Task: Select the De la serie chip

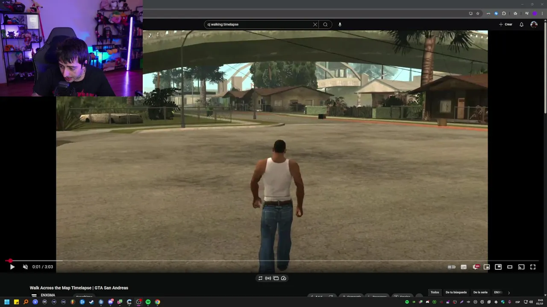Action: tap(480, 293)
